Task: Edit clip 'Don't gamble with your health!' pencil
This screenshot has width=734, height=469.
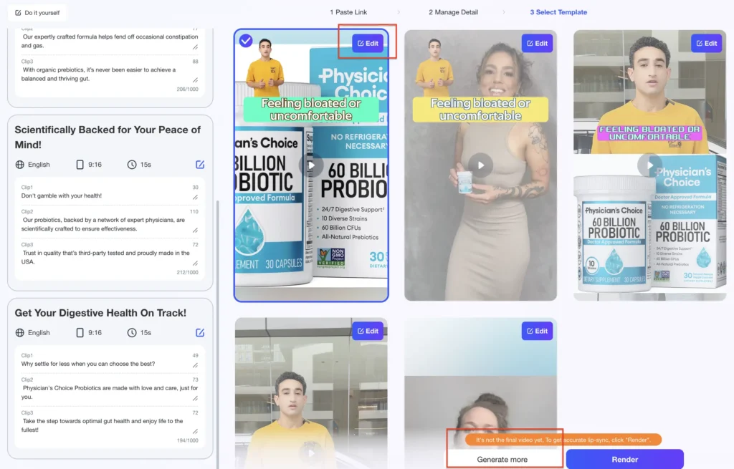Action: tap(195, 198)
